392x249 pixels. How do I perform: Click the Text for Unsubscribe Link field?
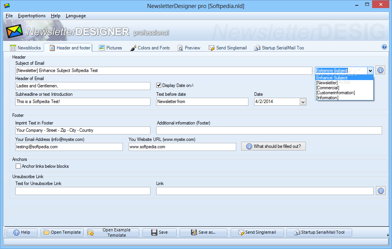pos(83,191)
